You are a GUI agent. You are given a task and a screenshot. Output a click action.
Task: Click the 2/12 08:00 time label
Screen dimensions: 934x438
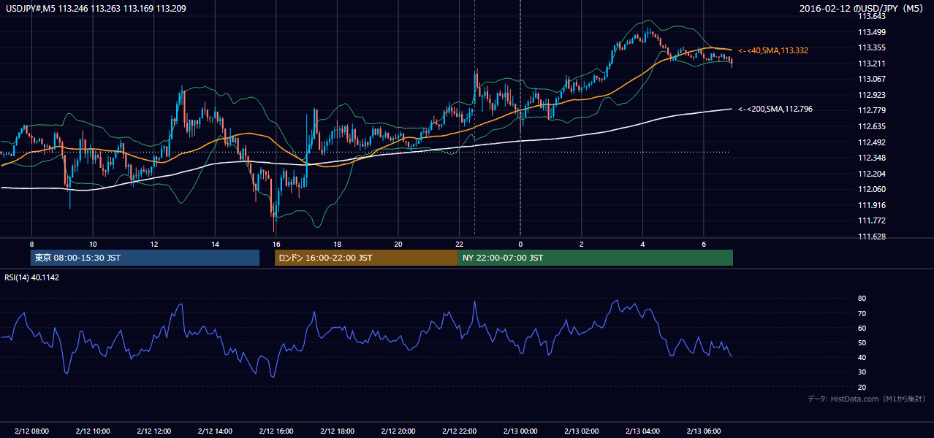click(x=32, y=431)
